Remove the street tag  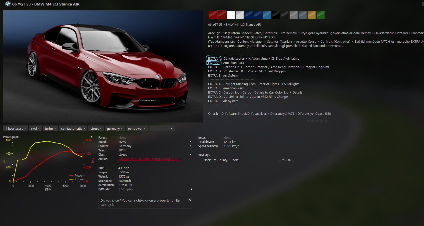coord(101,129)
